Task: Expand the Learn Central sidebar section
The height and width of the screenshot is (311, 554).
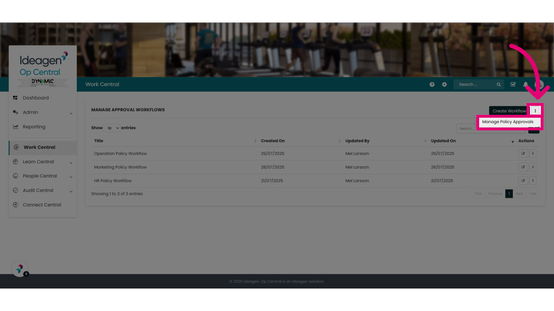Action: [x=43, y=162]
